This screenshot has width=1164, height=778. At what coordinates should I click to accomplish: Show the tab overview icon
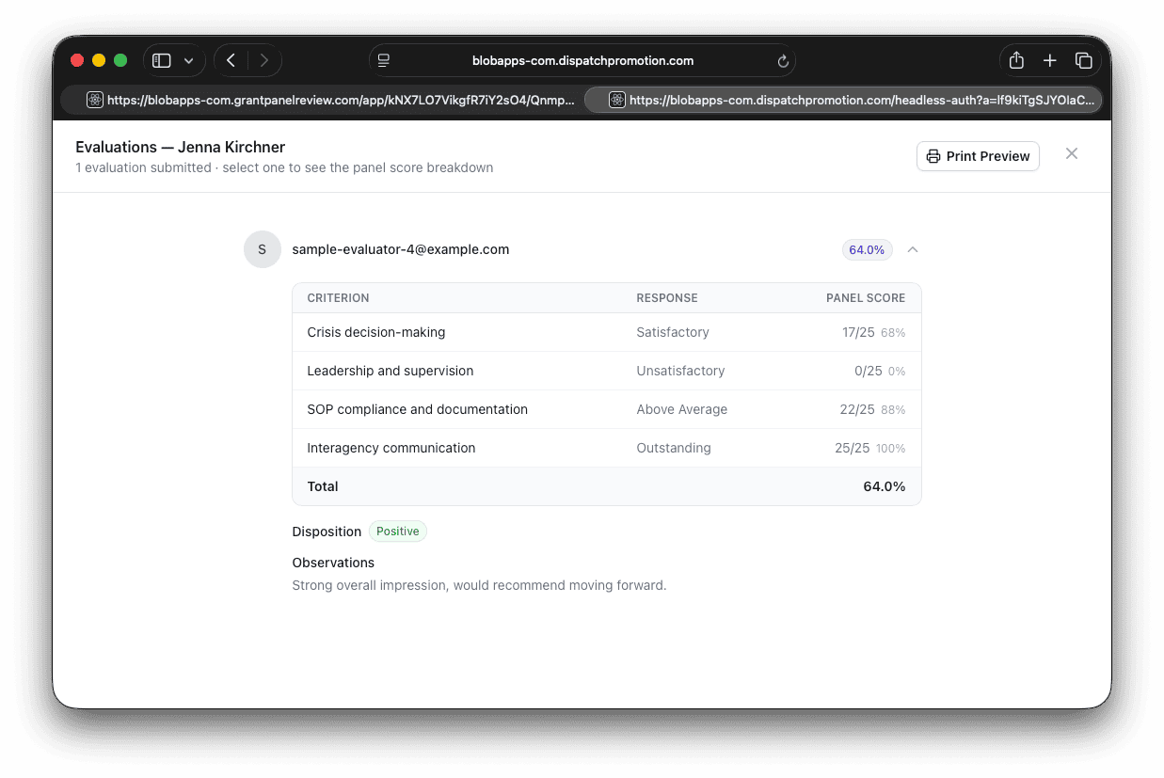tap(1084, 60)
